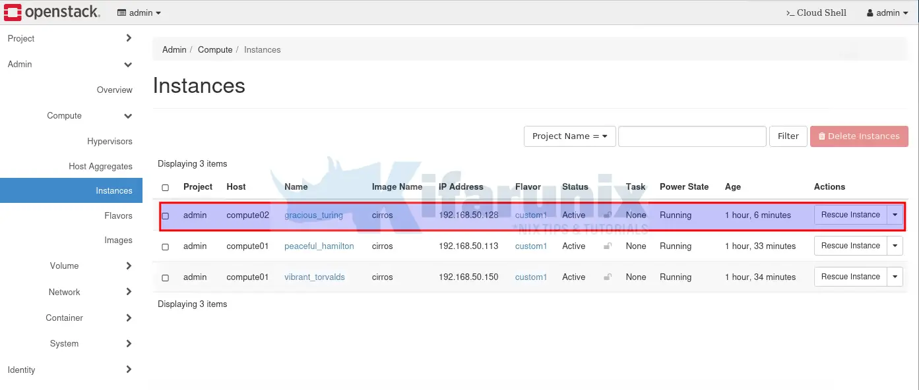Click inside the filter text input field
The height and width of the screenshot is (390, 919).
[691, 136]
